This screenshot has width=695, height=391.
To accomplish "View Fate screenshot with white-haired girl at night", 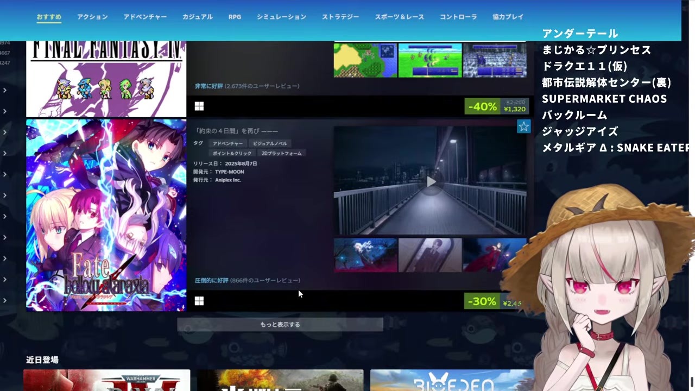I will point(365,255).
